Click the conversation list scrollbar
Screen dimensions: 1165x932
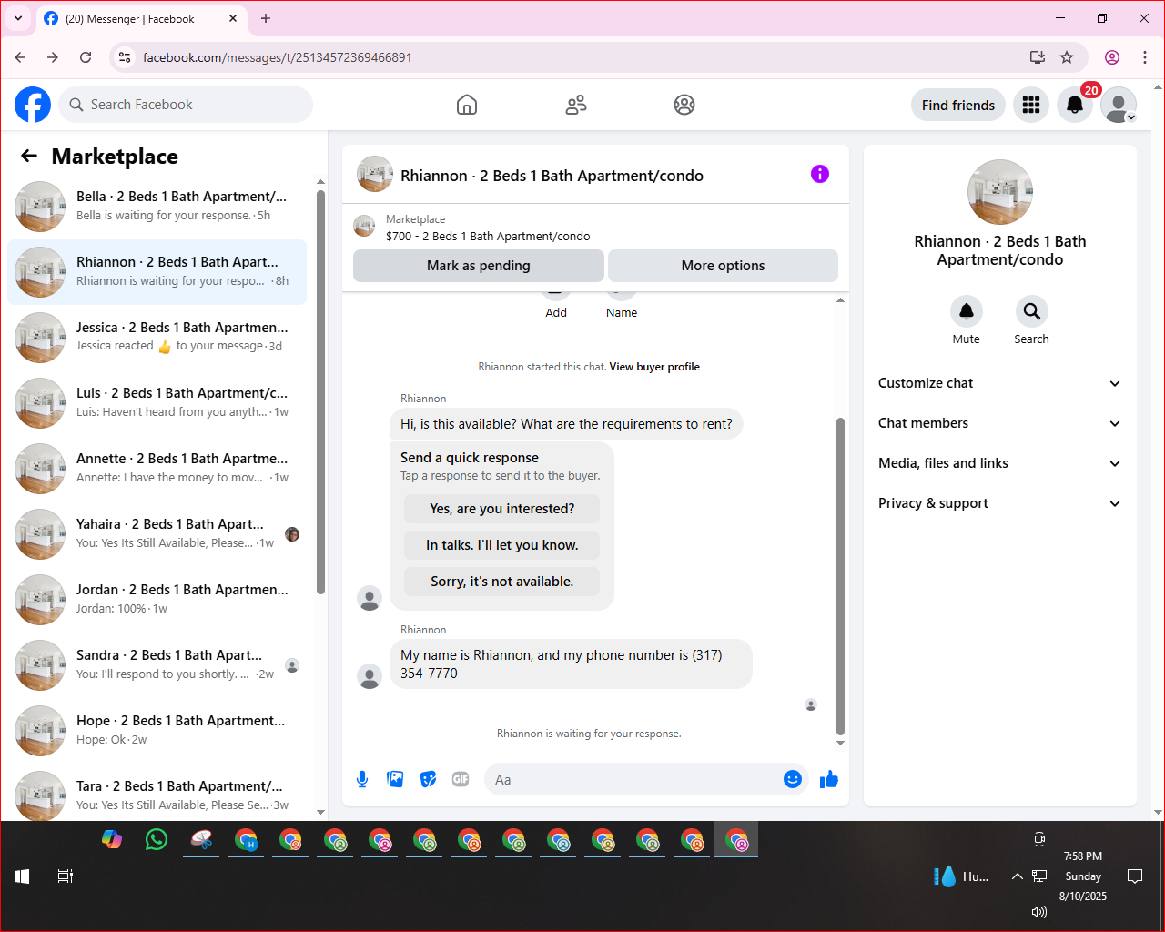[320, 391]
